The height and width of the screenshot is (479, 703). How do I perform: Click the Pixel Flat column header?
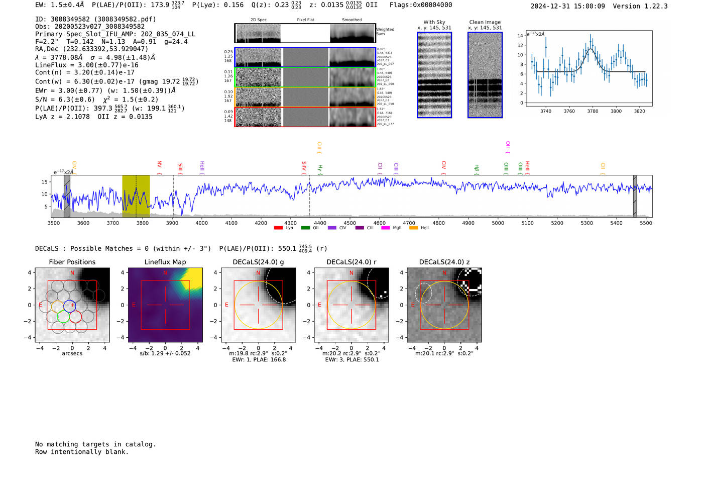(x=305, y=20)
